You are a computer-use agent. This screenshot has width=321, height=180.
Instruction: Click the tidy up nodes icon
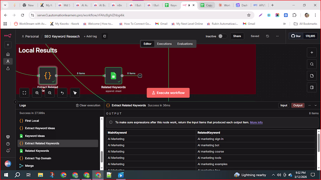click(75, 93)
